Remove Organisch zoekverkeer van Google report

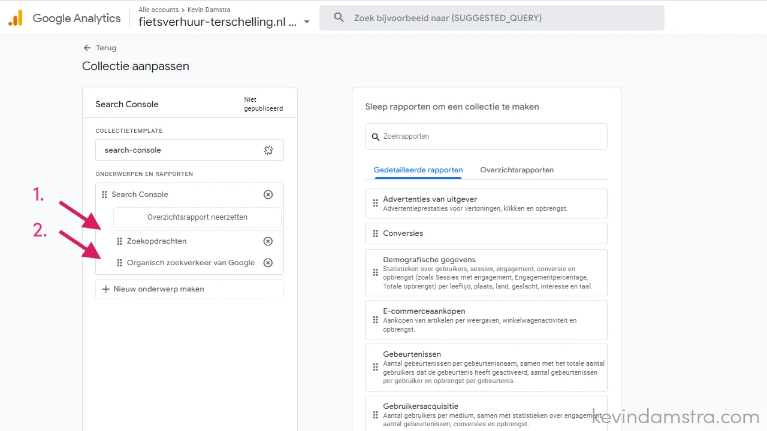[268, 263]
